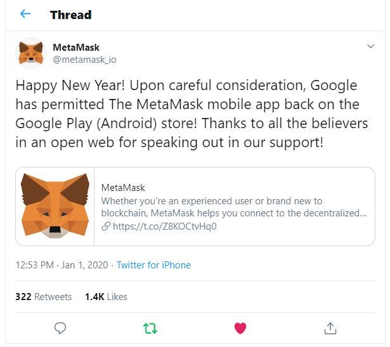
Task: Open the @metamask_io handle link
Action: pos(84,59)
